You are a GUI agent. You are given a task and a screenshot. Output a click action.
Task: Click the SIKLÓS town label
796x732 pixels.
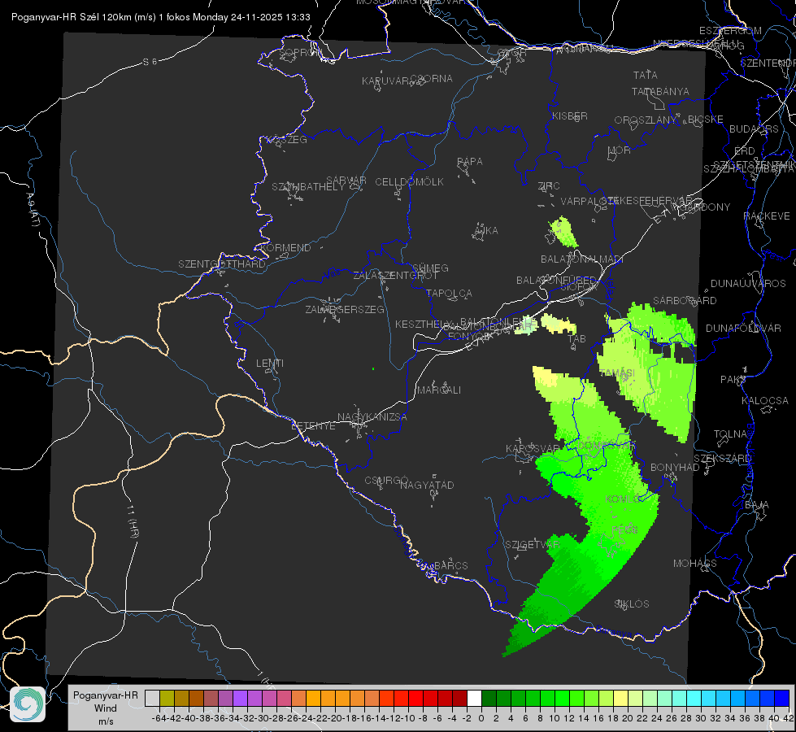[632, 604]
